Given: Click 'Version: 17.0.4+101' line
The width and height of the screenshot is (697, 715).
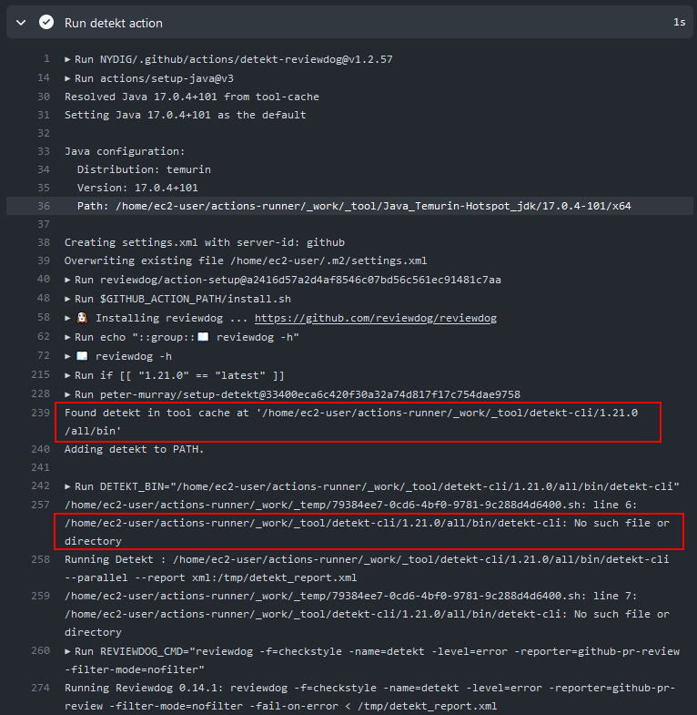Looking at the screenshot, I should click(x=137, y=188).
